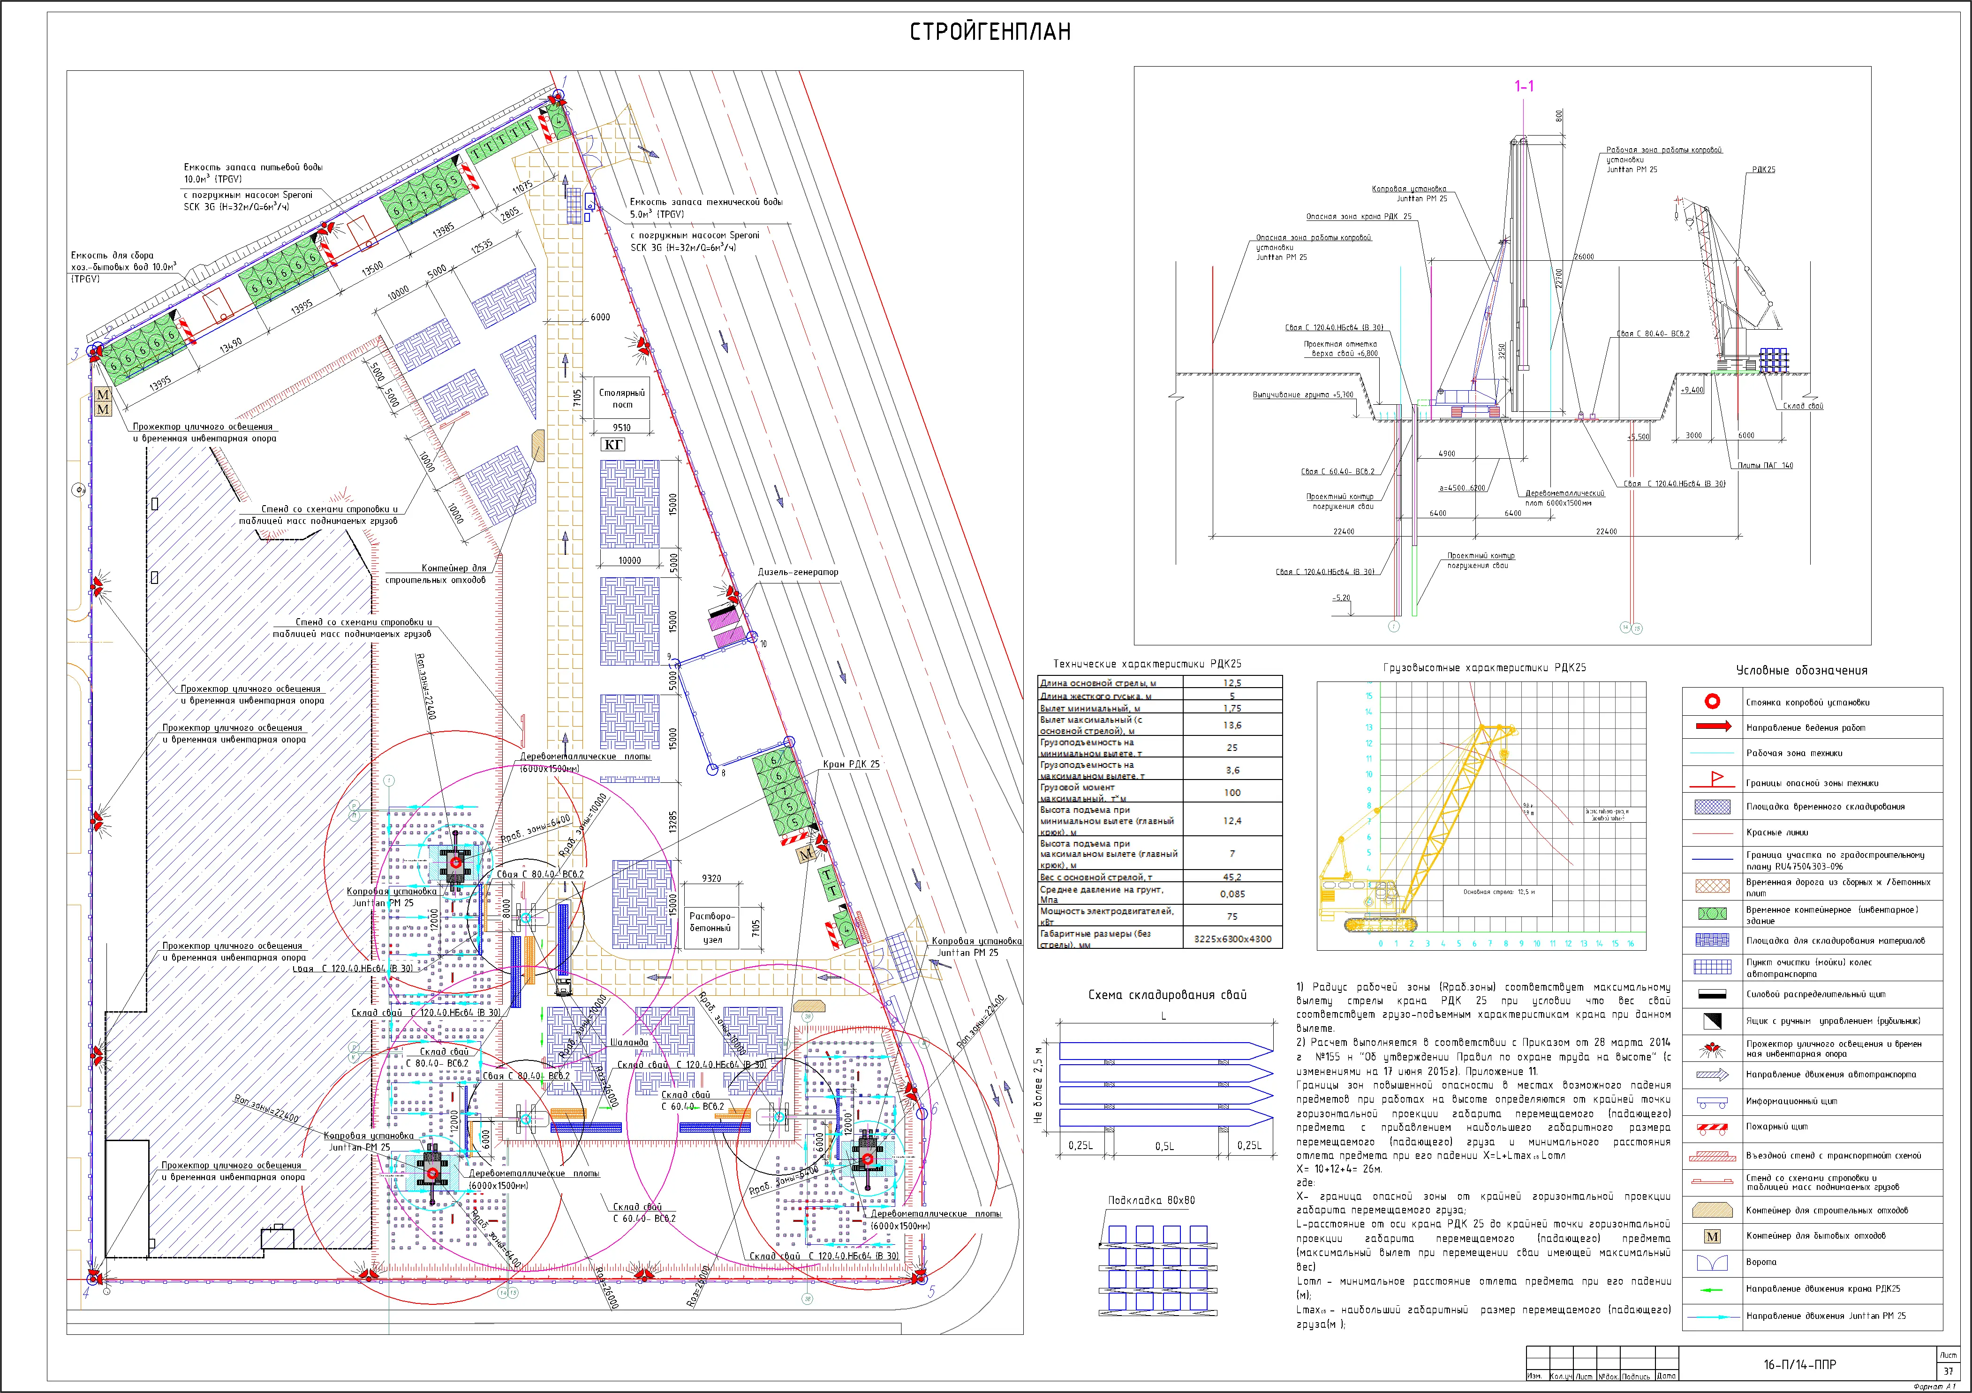This screenshot has width=1972, height=1393.
Task: Click the red pile-driver parking circle in the legend
Action: pos(1712,702)
